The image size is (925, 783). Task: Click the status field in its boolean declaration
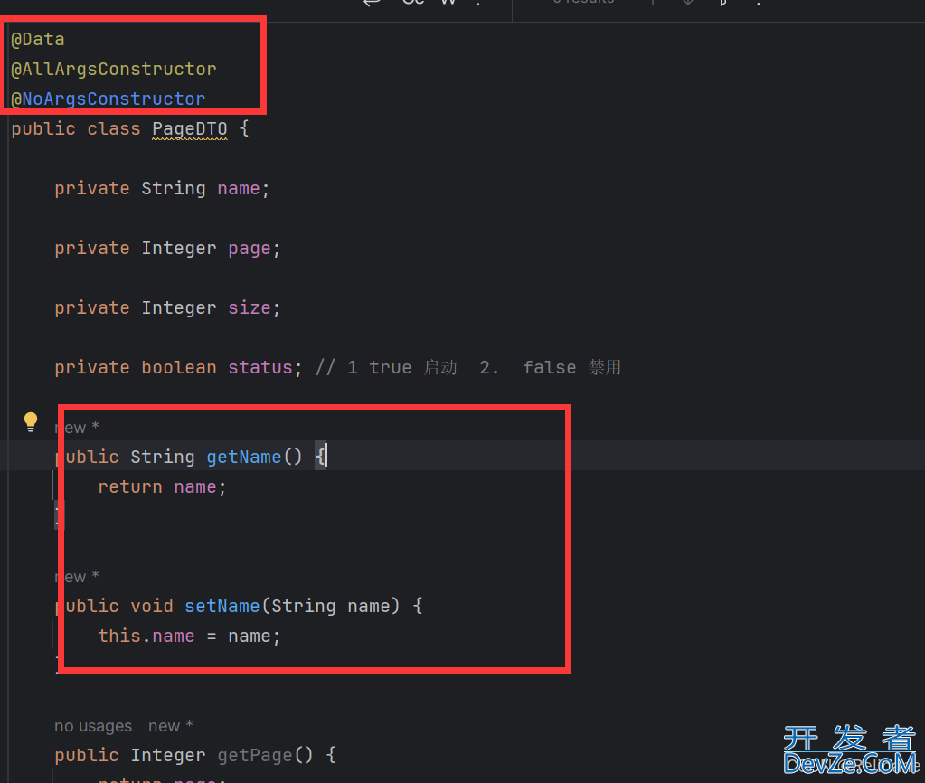(260, 368)
